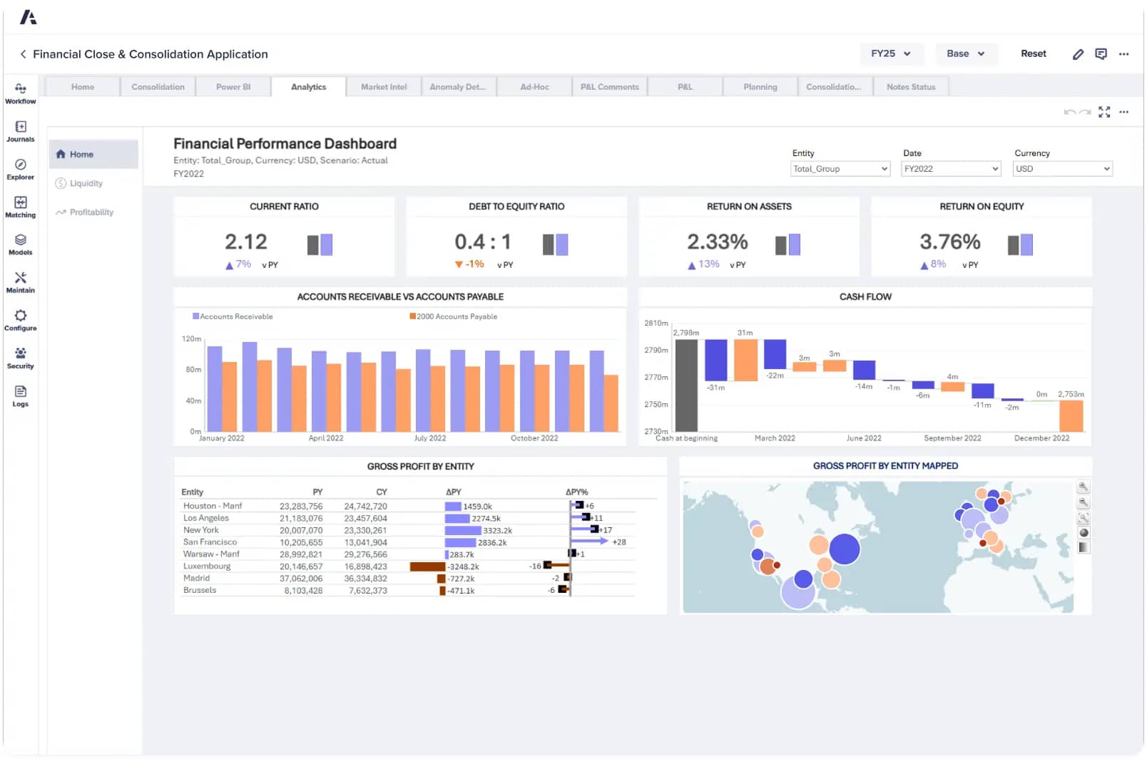
Task: Switch to the Consolidation tab
Action: click(158, 86)
